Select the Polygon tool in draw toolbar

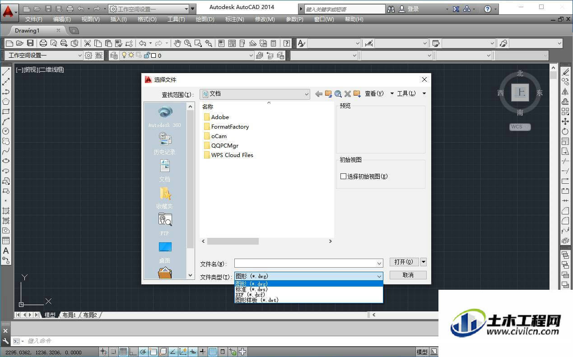click(x=6, y=102)
